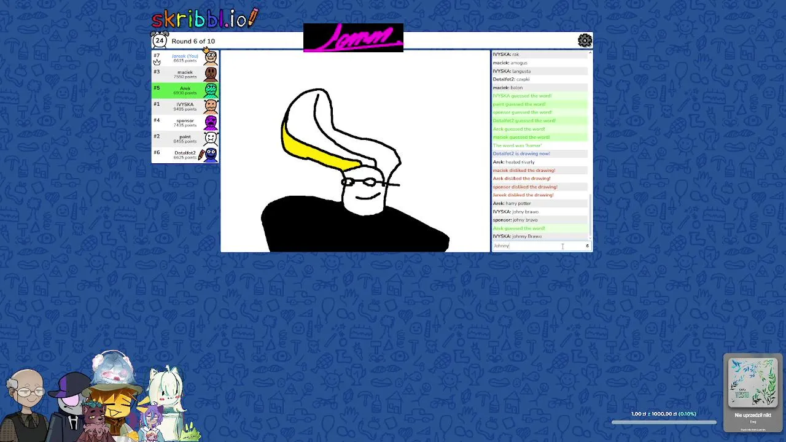The width and height of the screenshot is (786, 442).
Task: Click the character counter '6' in chat input
Action: click(587, 246)
